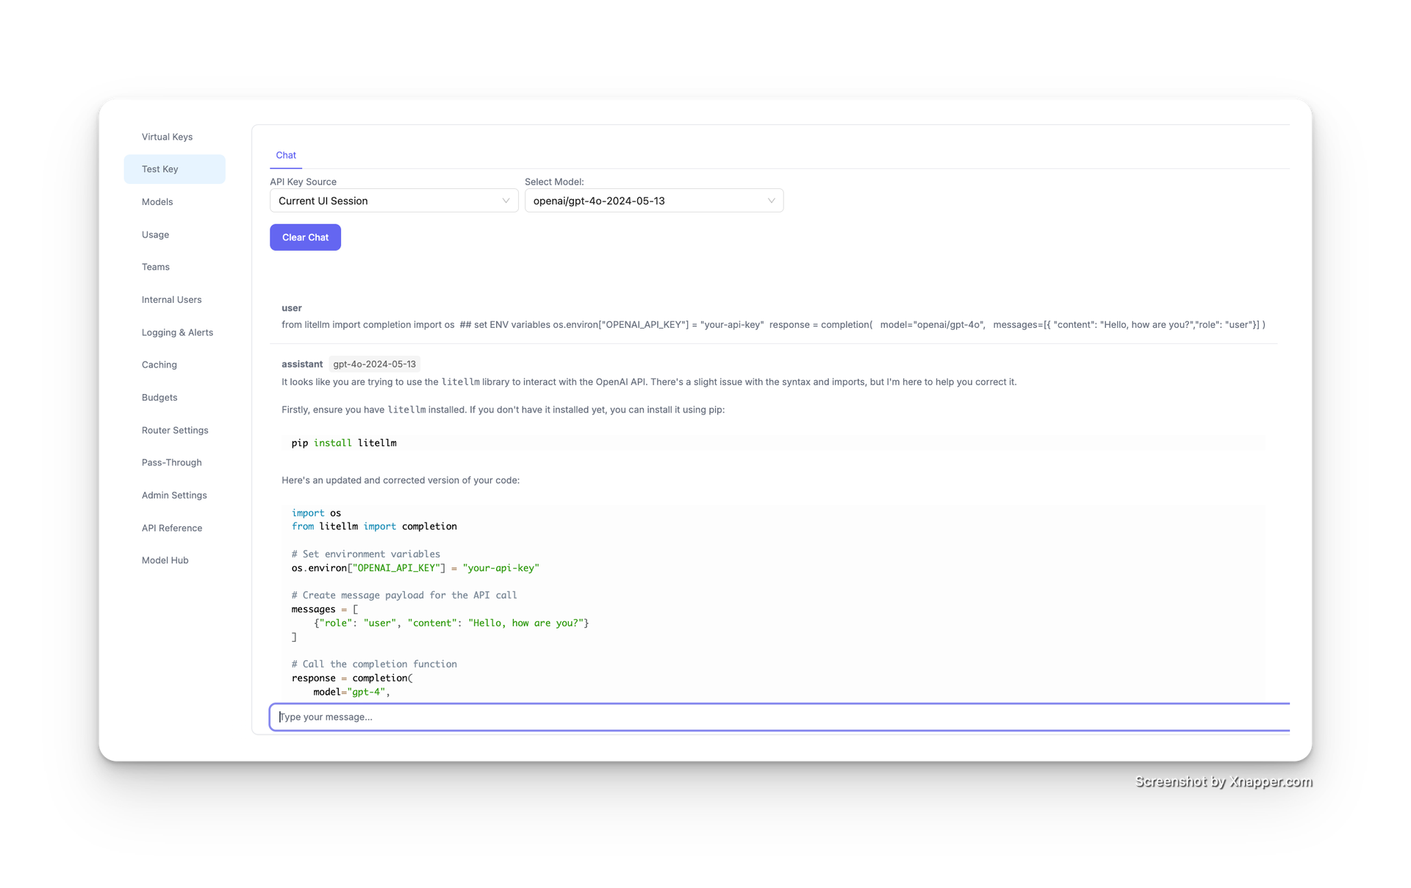Select Test Key in sidebar
Image resolution: width=1411 pixels, height=888 pixels.
pyautogui.click(x=160, y=169)
